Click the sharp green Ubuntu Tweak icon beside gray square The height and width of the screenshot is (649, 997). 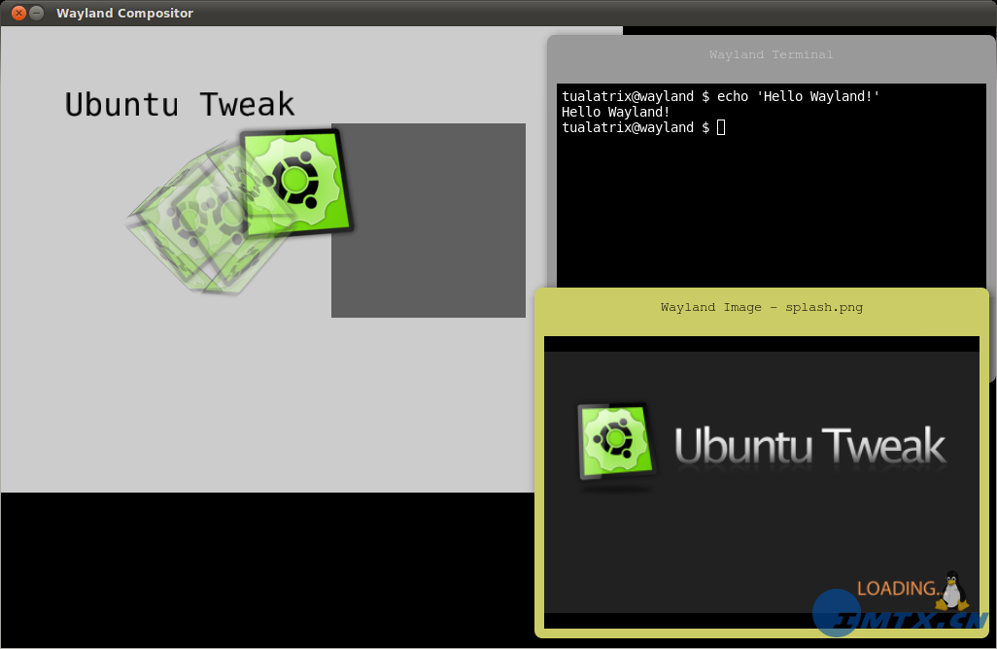(296, 183)
